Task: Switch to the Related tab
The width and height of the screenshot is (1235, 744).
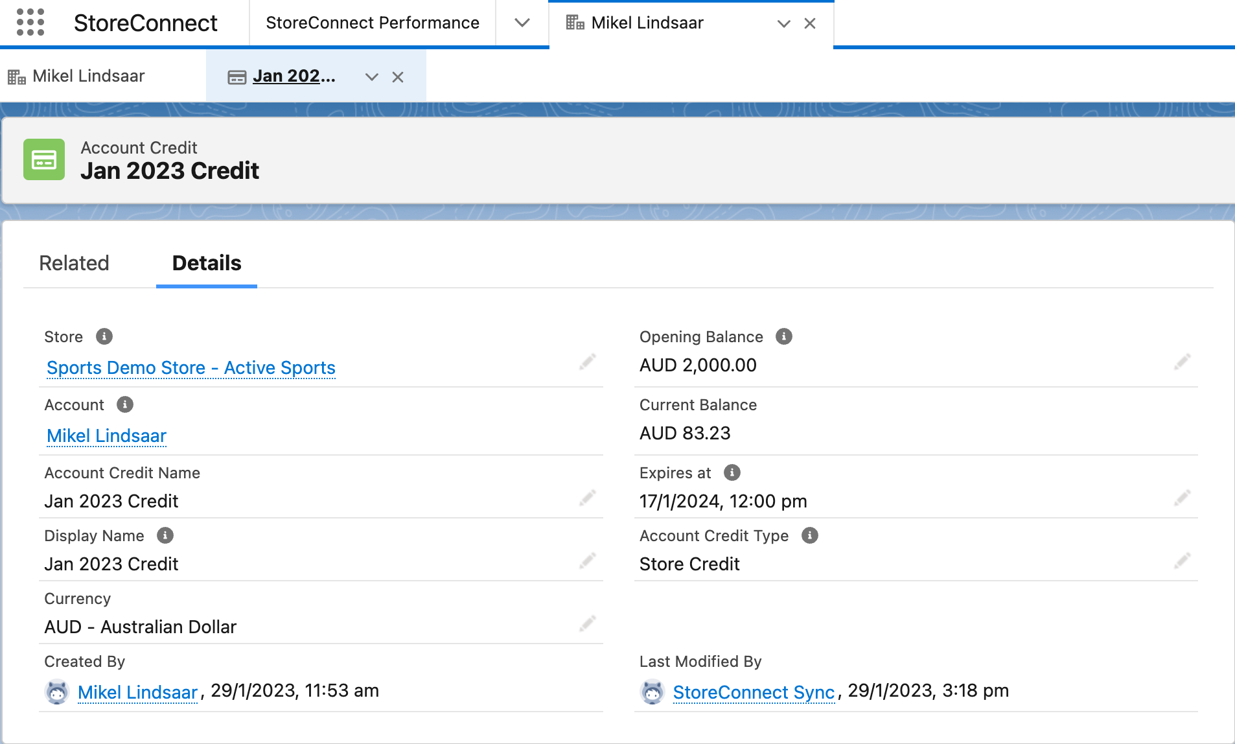Action: pos(74,263)
